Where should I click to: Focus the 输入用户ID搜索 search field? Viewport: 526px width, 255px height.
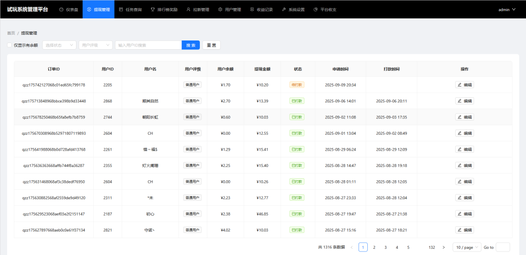pos(148,45)
